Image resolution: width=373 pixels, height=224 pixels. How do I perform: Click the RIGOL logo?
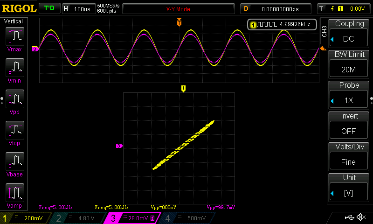tap(19, 8)
